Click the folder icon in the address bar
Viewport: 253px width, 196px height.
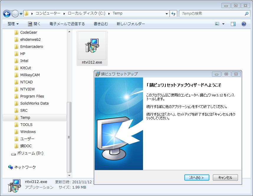(27, 13)
